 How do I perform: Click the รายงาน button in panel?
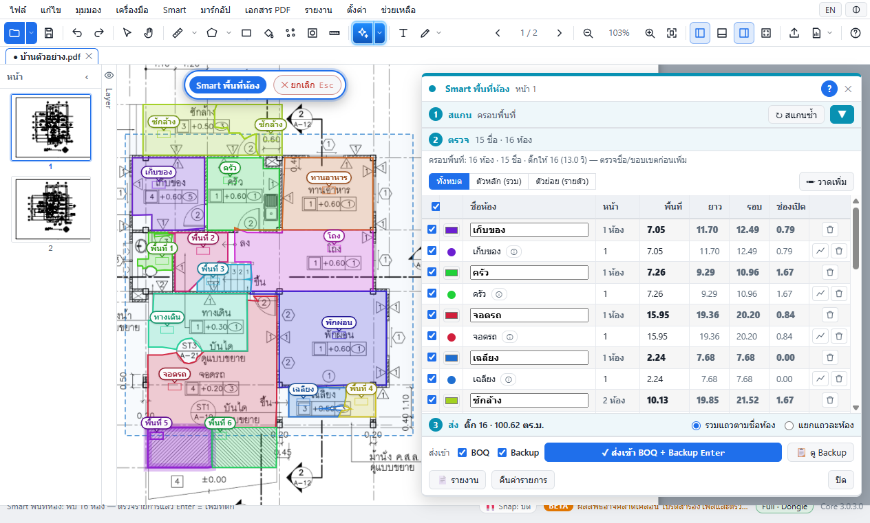tap(458, 480)
